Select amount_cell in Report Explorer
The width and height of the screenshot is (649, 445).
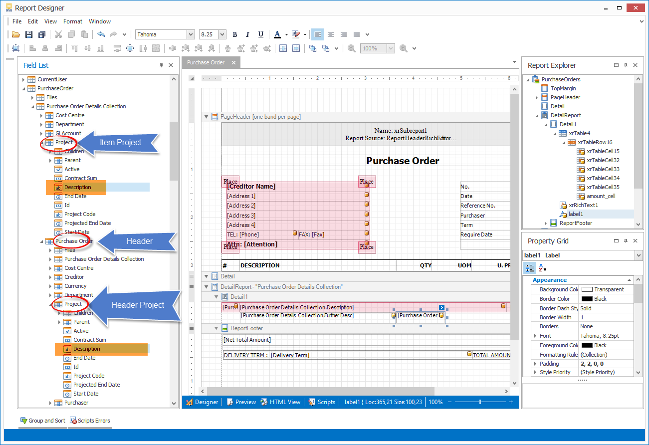coord(601,196)
